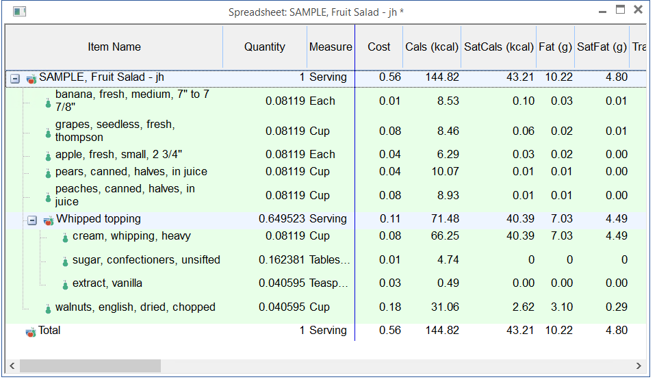The image size is (657, 384).
Task: Click the horizontal scrollbar thumb
Action: coord(90,366)
